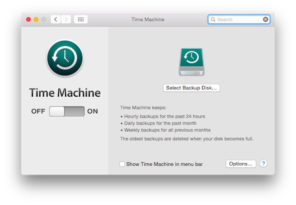
Task: Enable Show Time Machine in menu bar
Action: (122, 164)
